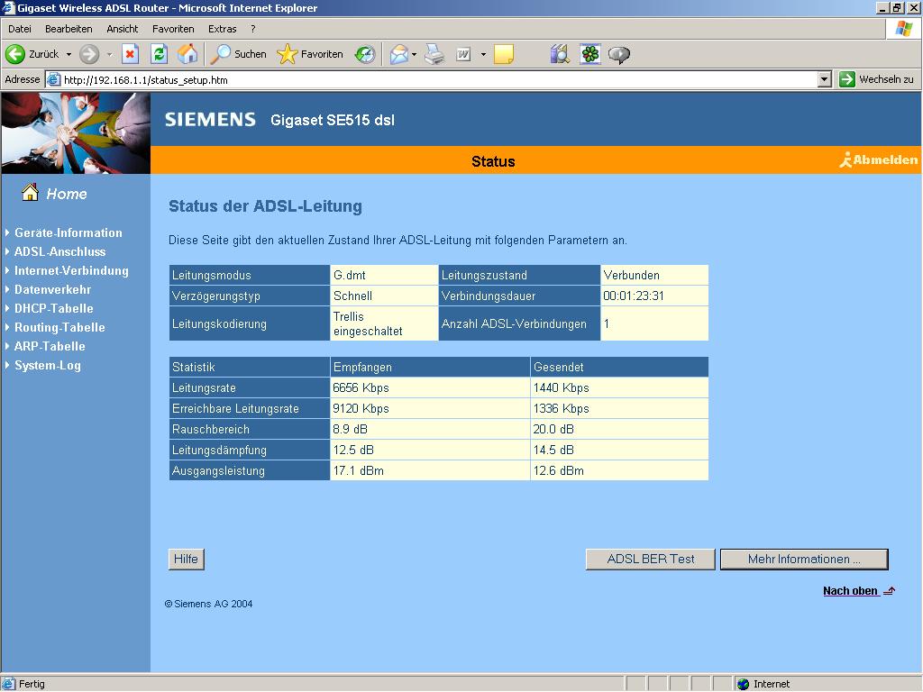
Task: Open ARP-Tabelle in the sidebar
Action: [x=50, y=346]
